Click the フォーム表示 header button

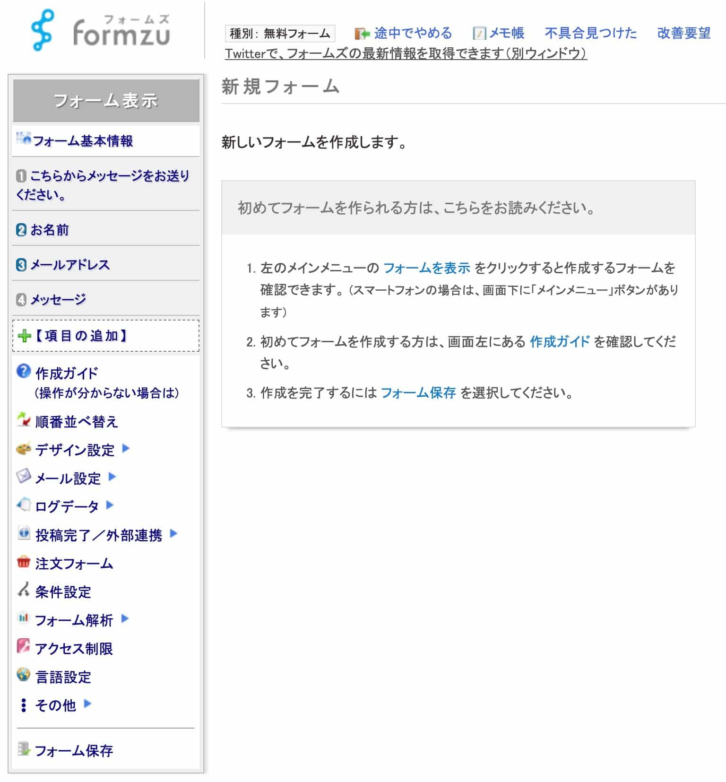106,100
